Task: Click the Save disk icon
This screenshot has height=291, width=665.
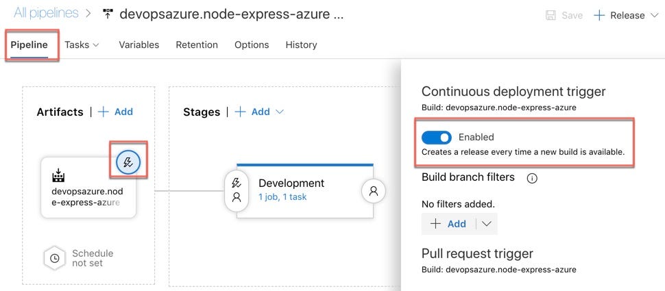Action: pos(551,16)
